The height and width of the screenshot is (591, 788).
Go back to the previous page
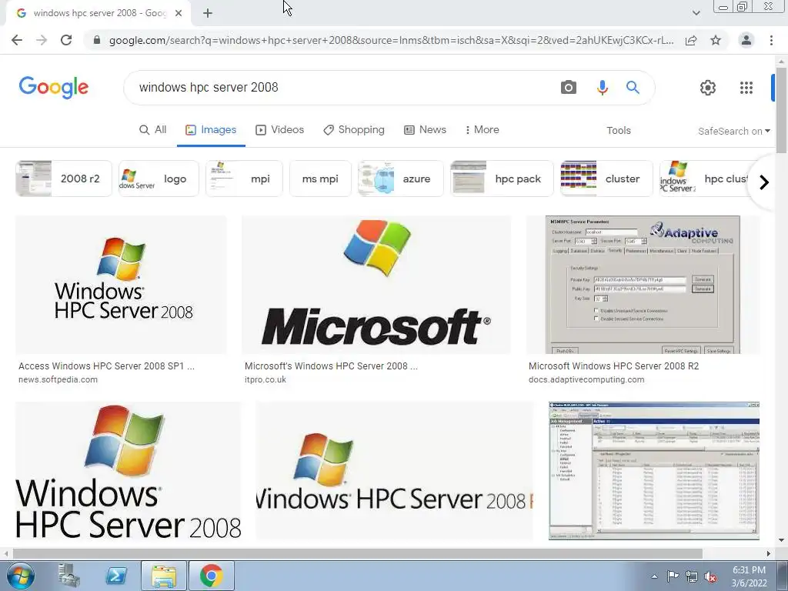[17, 40]
